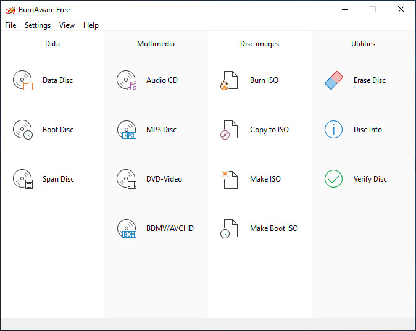The width and height of the screenshot is (416, 331).
Task: Click the Data Disc folder icon
Action: click(23, 80)
